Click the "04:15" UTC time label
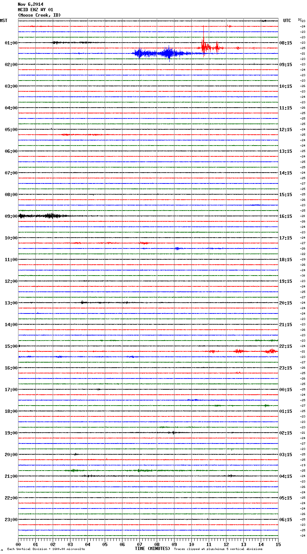 point(286,476)
